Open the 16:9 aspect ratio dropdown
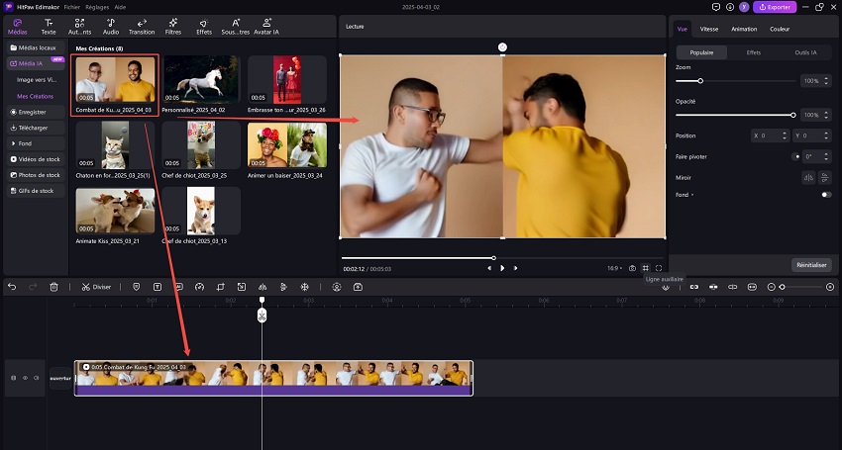This screenshot has height=450, width=842. coord(615,268)
